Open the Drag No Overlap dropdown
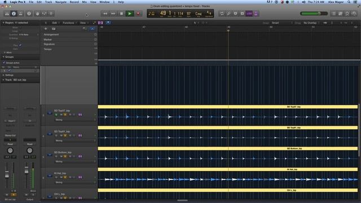This screenshot has height=203, width=361. point(311,23)
